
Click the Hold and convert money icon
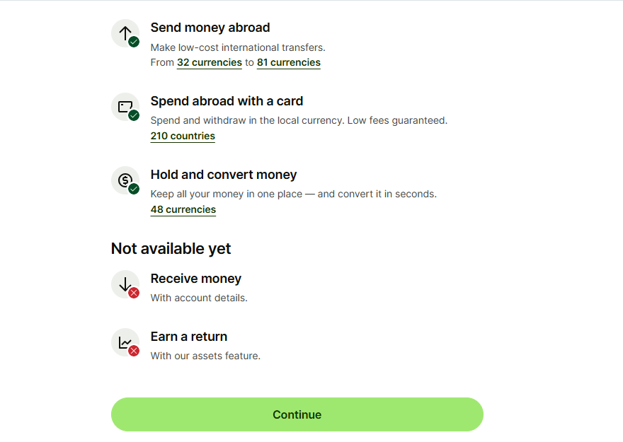125,180
